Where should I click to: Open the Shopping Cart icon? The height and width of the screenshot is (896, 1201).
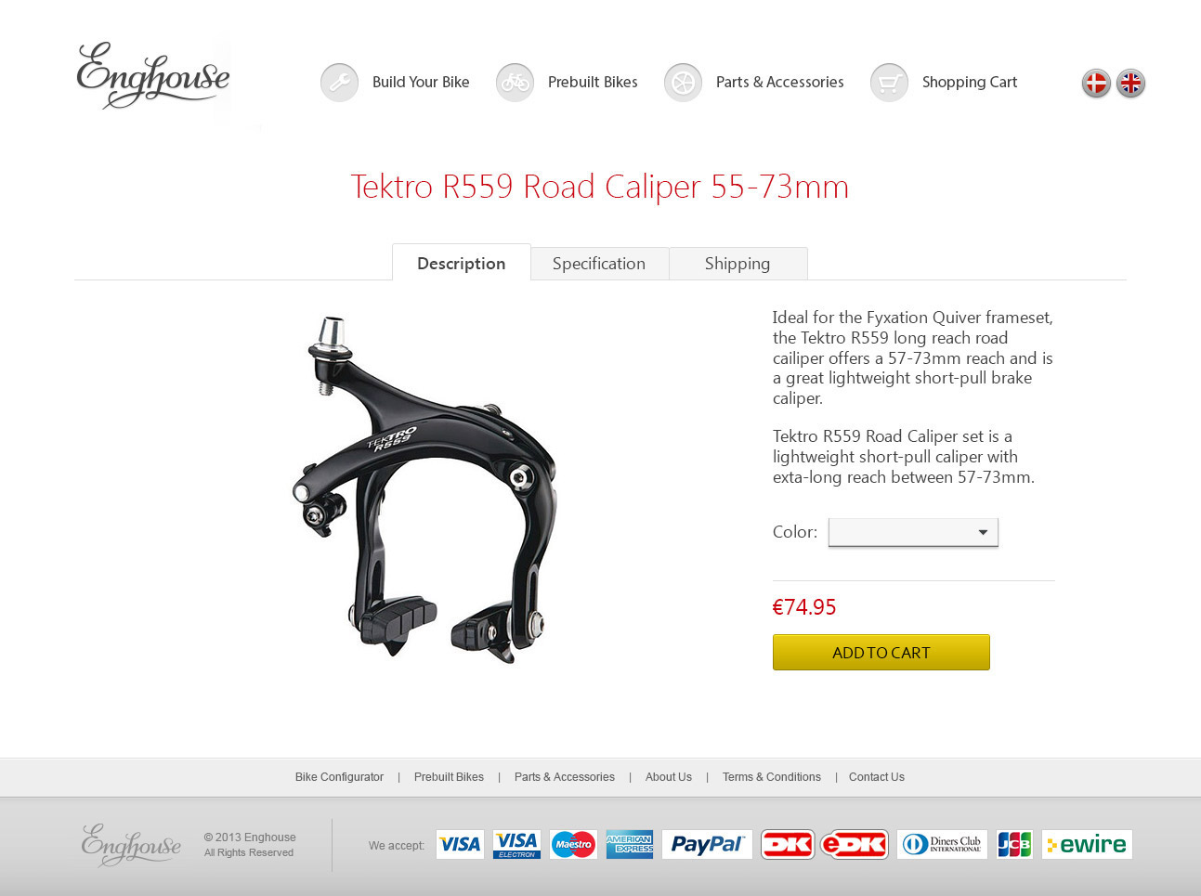[x=889, y=83]
